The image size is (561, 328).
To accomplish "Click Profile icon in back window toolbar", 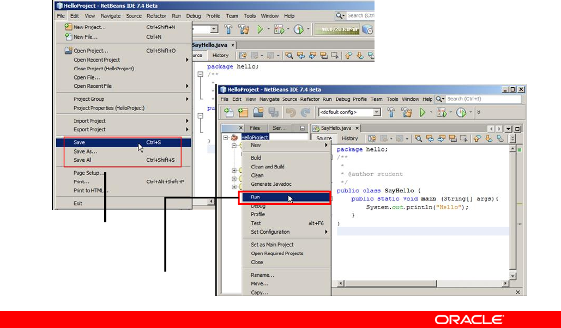I will click(298, 29).
